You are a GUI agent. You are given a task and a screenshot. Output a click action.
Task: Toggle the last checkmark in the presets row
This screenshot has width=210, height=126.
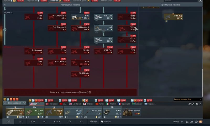[201, 104]
